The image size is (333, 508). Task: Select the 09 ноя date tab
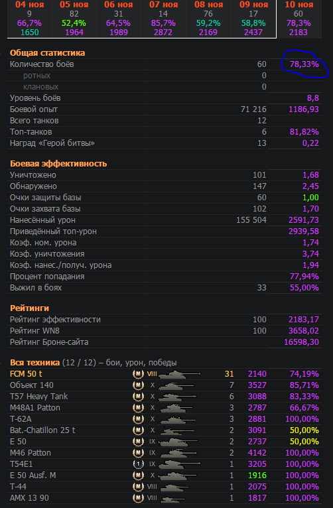click(x=253, y=19)
